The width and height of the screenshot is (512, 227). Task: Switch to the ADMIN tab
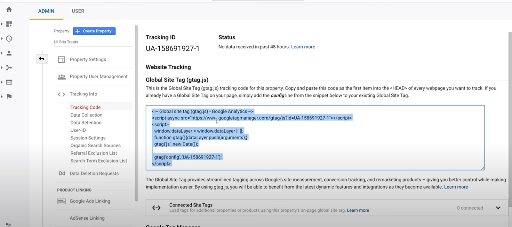point(46,11)
